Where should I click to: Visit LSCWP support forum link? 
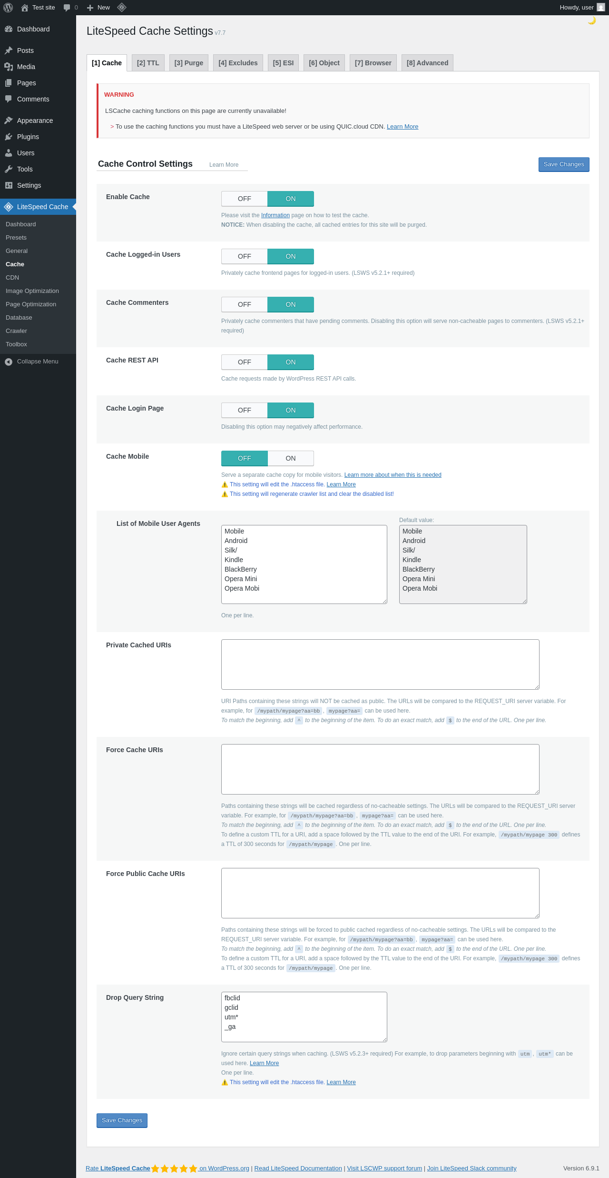coord(384,1168)
